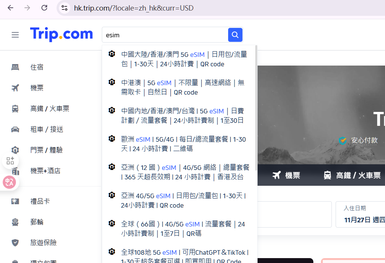This screenshot has height=263, width=385.
Task: Click the floating apps grid icon
Action: pos(10,161)
